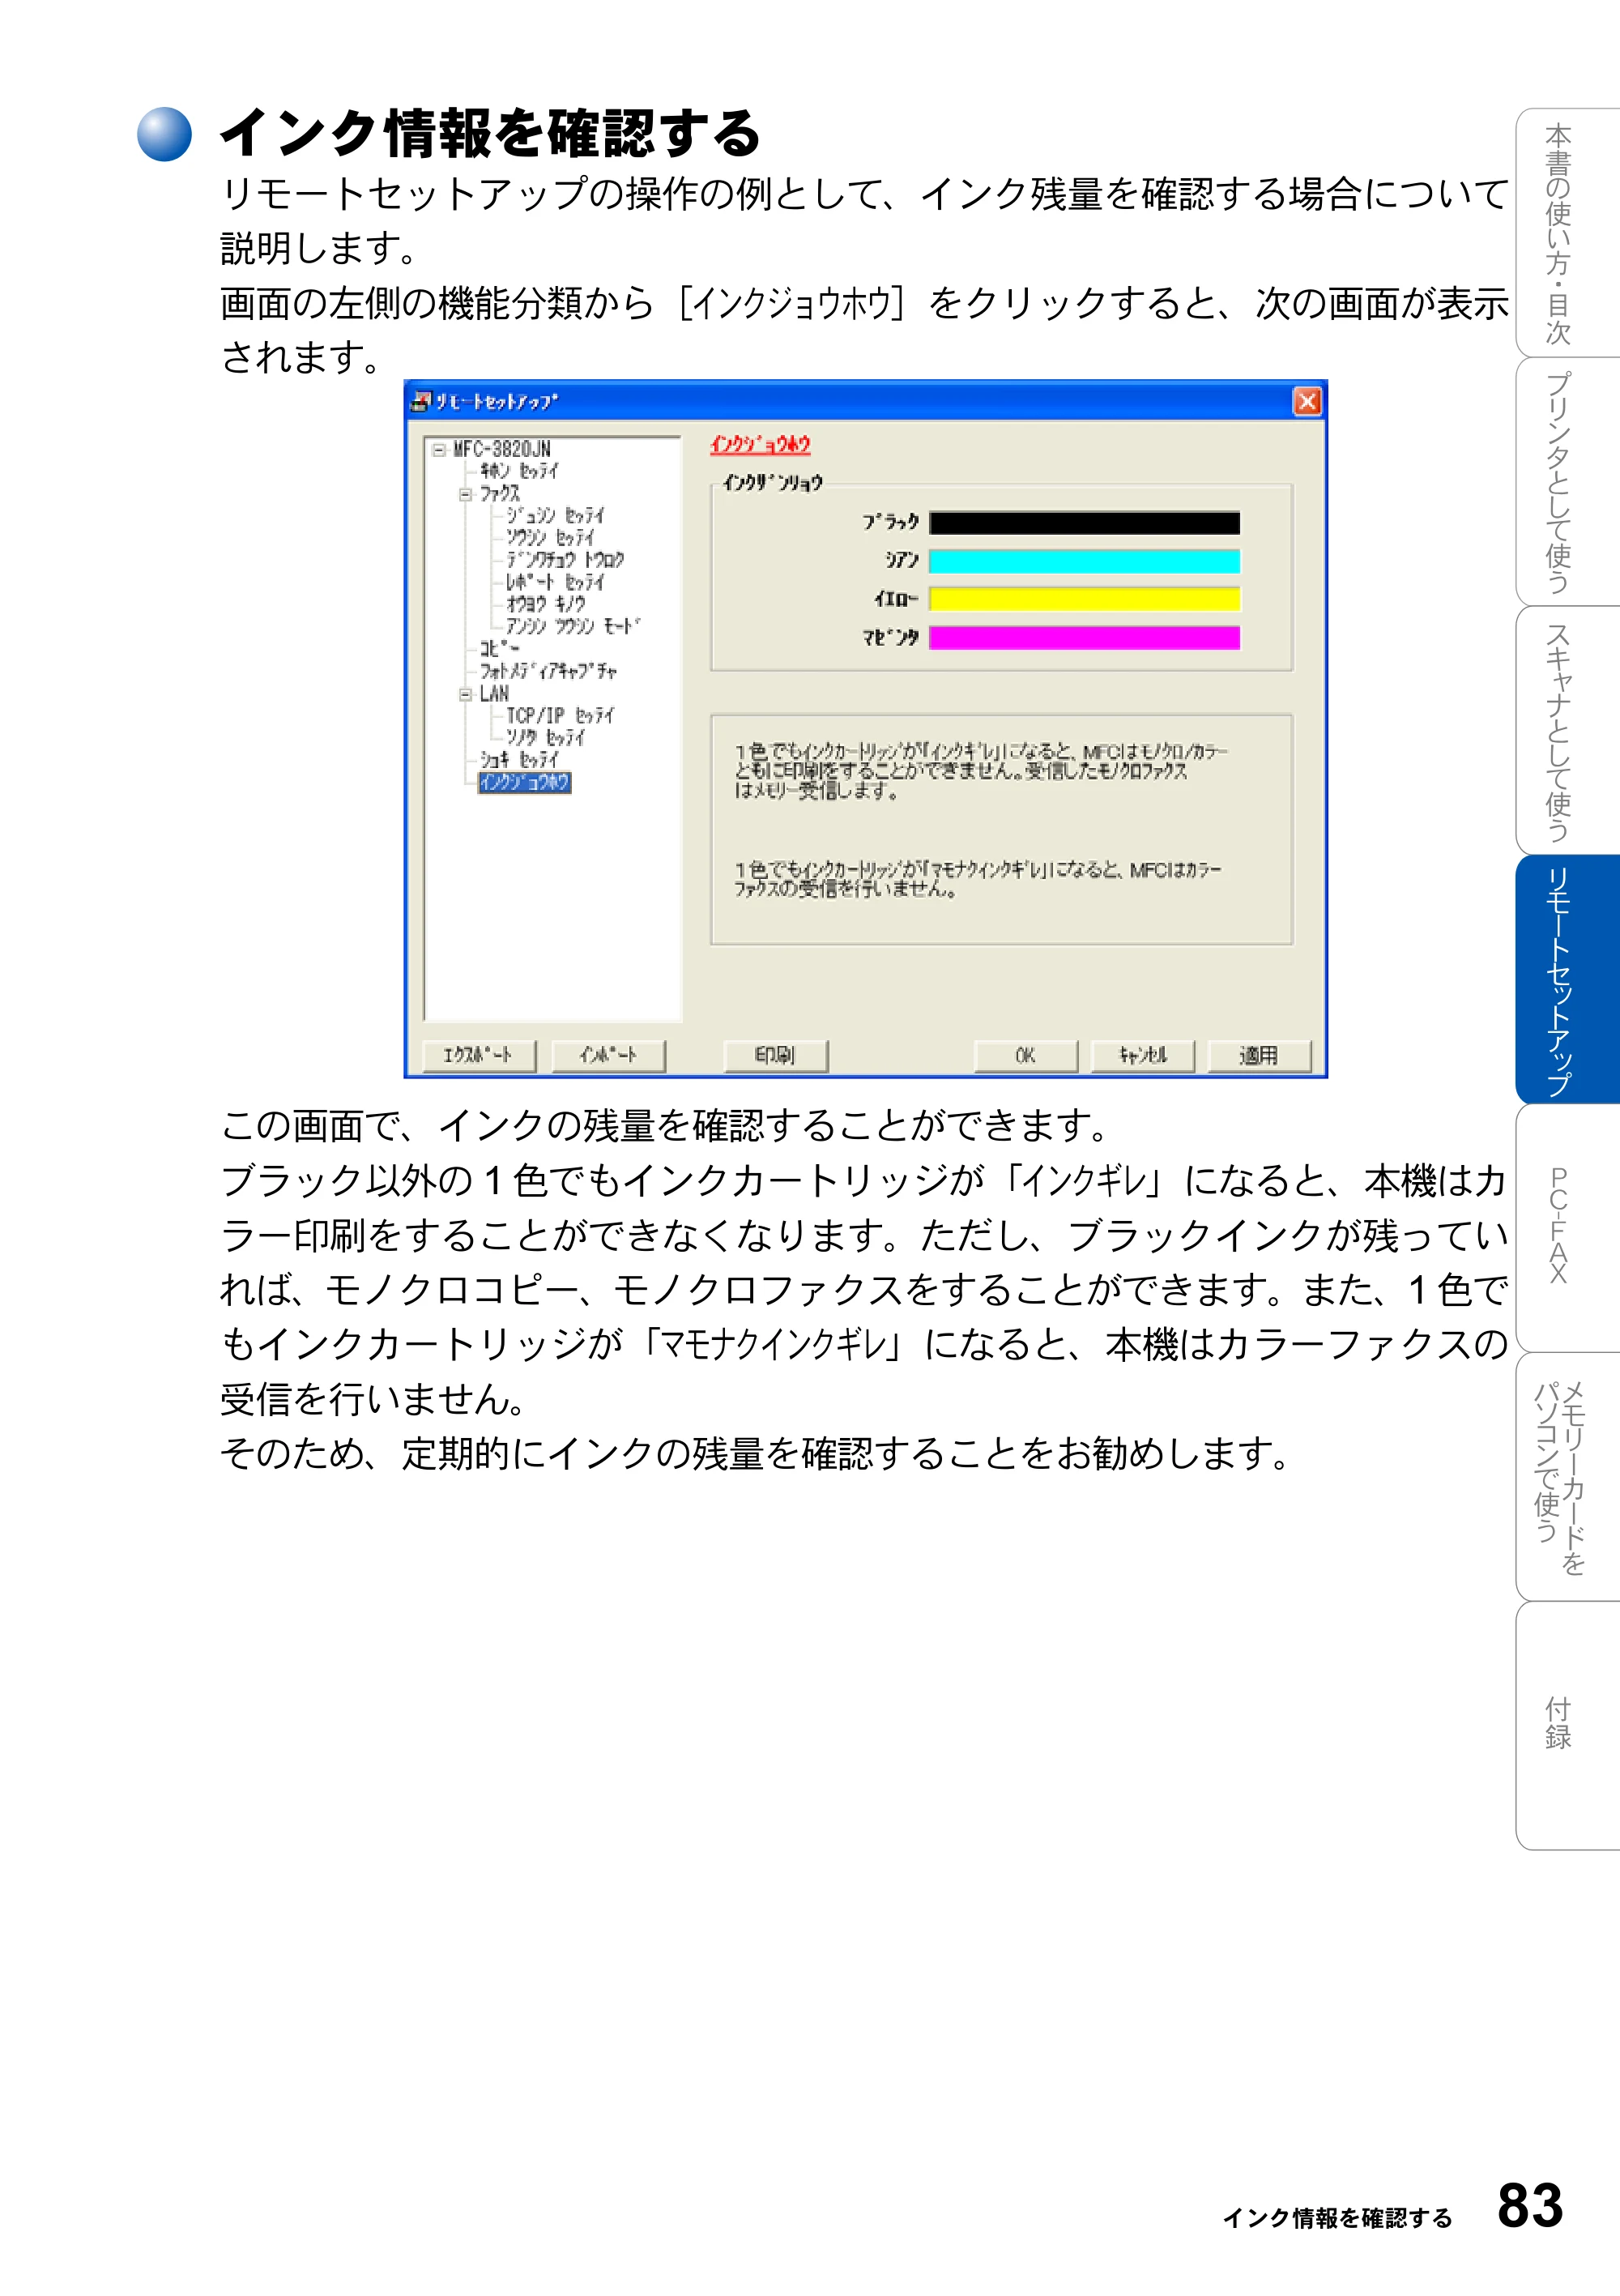Viewport: 1620px width, 2296px height.
Task: Open the プリンタとして使う side tab
Action: point(1567,482)
